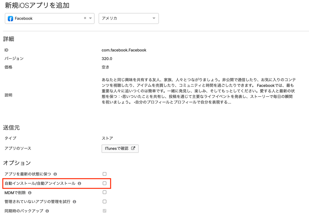The height and width of the screenshot is (215, 309).
Task: Toggle the 同期時のバックアップ checkbox
Action: 105,211
